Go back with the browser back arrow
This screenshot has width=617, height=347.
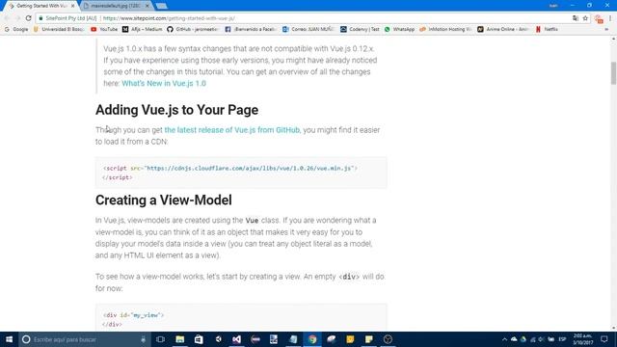coord(7,18)
